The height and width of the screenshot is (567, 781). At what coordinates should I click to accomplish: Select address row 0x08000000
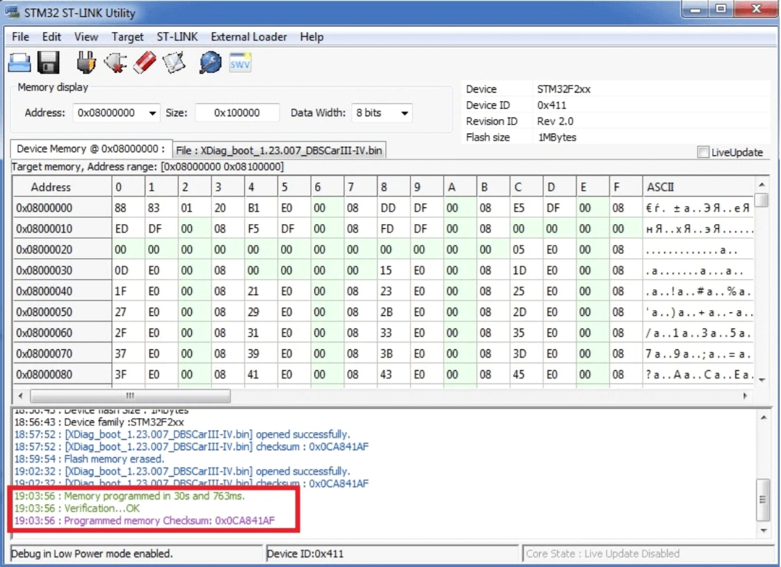(x=63, y=208)
